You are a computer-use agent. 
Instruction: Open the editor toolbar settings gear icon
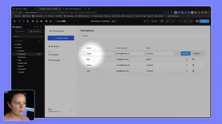(x=50, y=21)
